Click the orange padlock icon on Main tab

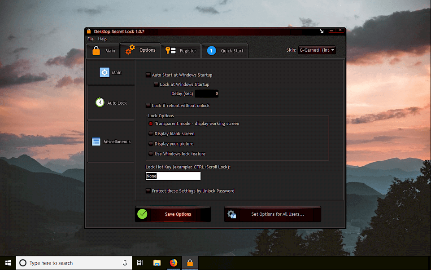point(96,51)
